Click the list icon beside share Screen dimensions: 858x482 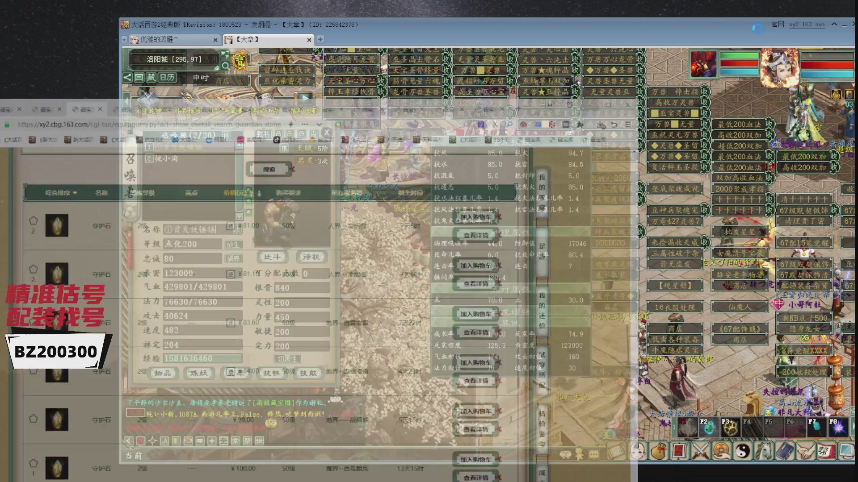139,77
